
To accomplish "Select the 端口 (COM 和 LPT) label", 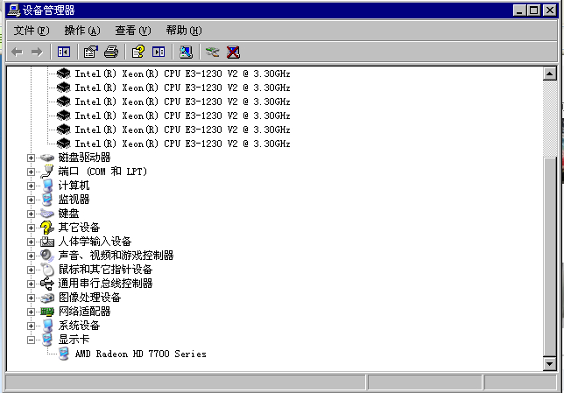I will [102, 172].
